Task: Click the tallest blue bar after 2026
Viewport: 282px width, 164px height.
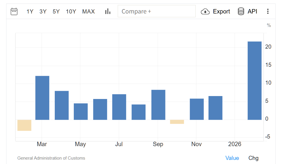Action: click(x=254, y=81)
